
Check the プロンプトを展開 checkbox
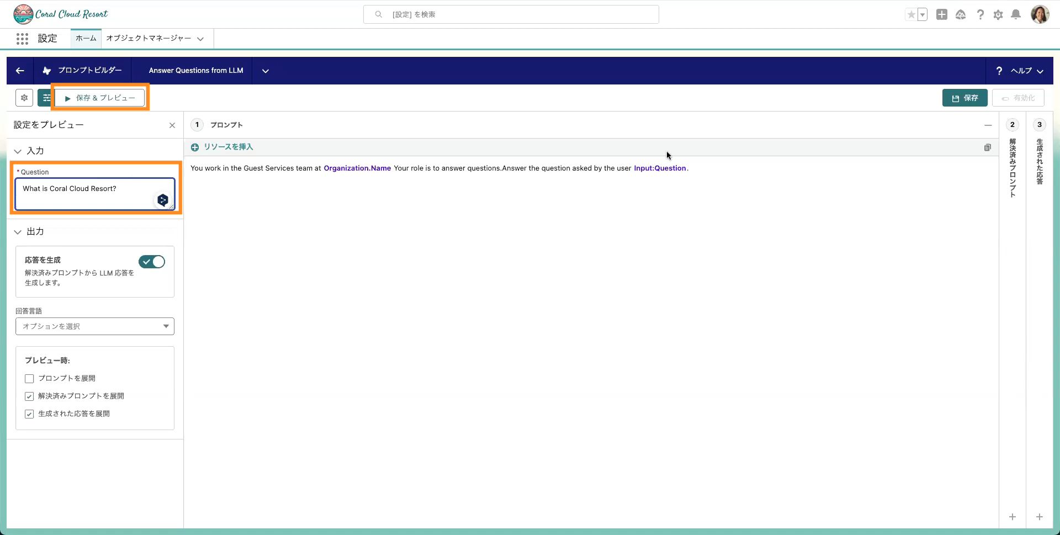pyautogui.click(x=29, y=379)
